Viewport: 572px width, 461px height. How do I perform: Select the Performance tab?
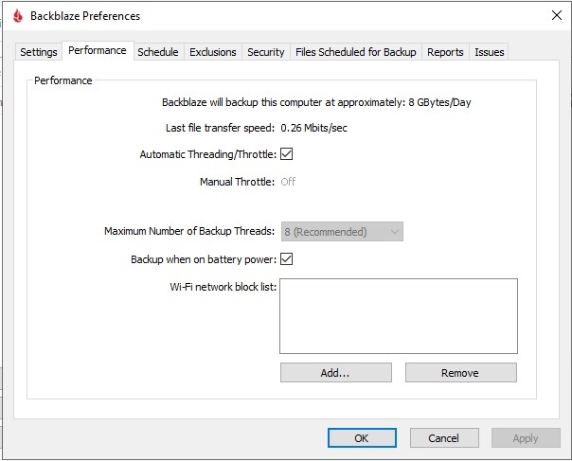click(98, 50)
